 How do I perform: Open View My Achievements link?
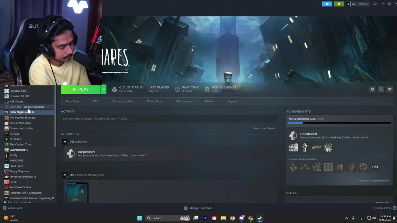[x=374, y=181]
